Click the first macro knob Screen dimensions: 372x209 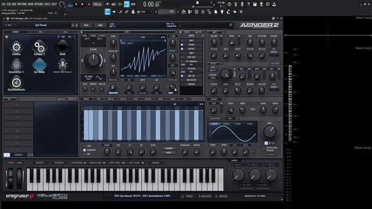pyautogui.click(x=238, y=175)
